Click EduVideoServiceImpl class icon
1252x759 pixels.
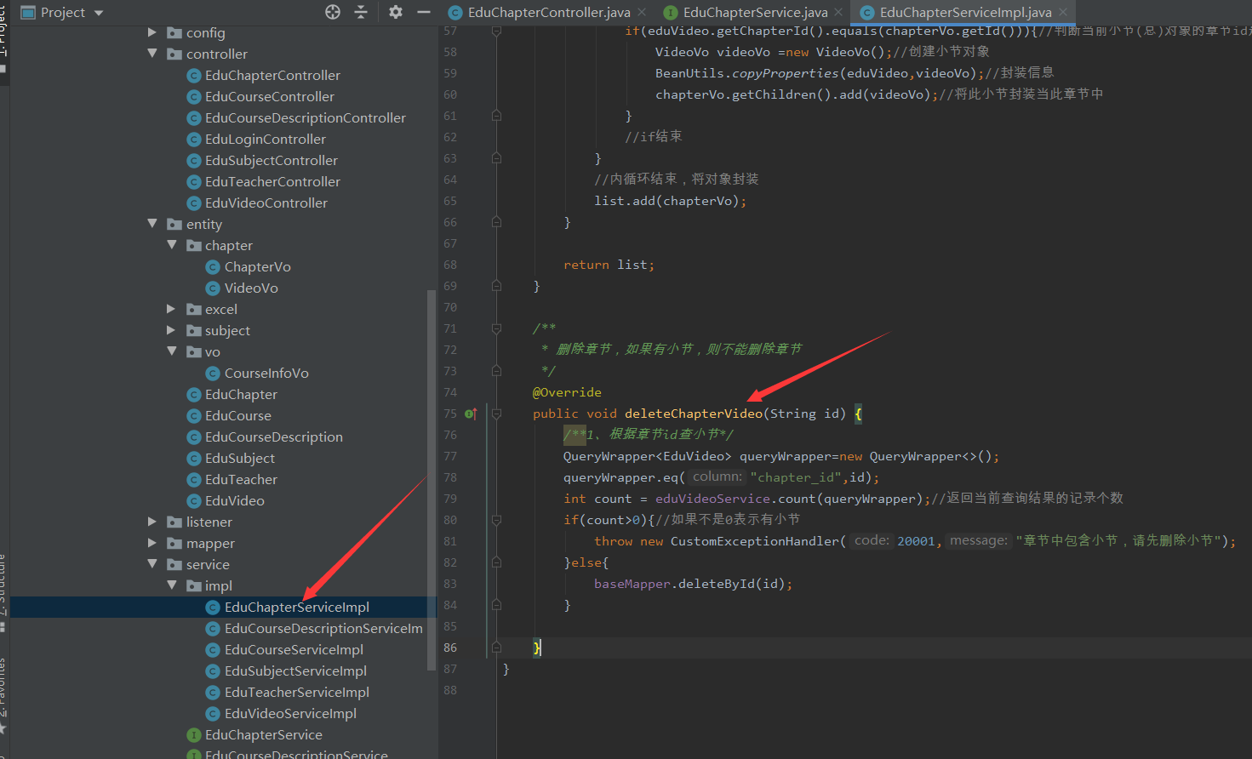tap(213, 714)
